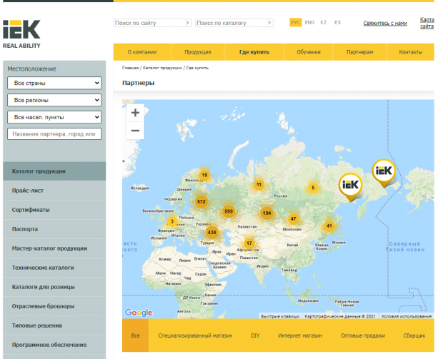
Task: Select the ES language option
Action: coord(338,23)
